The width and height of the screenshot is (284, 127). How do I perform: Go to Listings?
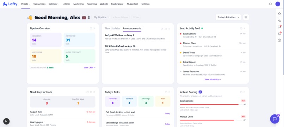(66, 4)
